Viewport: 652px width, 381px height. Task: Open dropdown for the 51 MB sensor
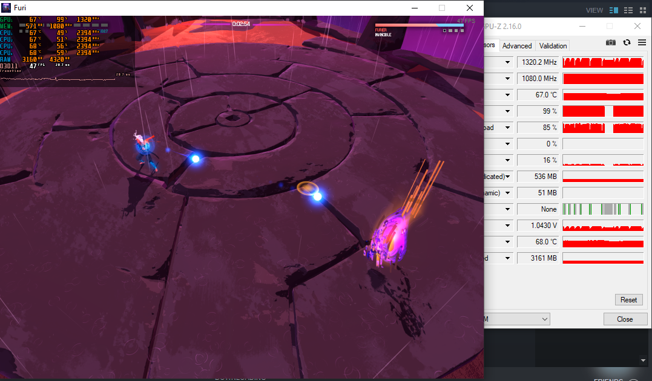pyautogui.click(x=507, y=193)
